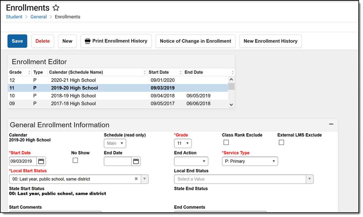
Task: Click the Enrollment Editor scrollbar thumb
Action: pyautogui.click(x=231, y=86)
